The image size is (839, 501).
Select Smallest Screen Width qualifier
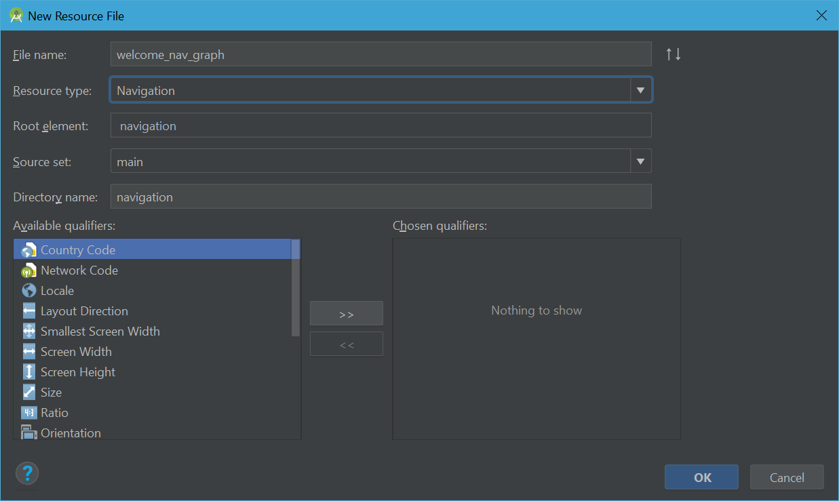coord(153,332)
